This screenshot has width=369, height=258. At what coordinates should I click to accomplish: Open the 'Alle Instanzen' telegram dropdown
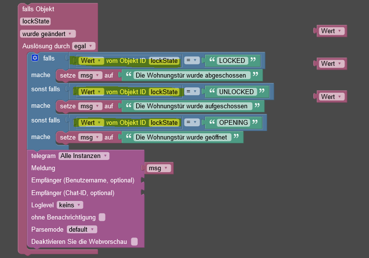coord(84,156)
